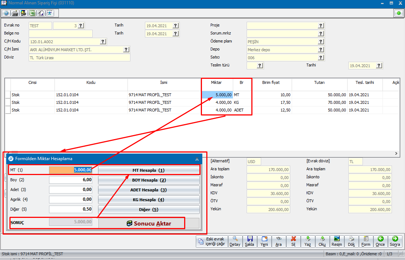
Task: Select the ADET unit cell
Action: [x=242, y=110]
